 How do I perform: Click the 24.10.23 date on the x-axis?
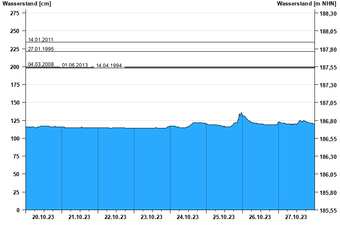(x=188, y=217)
